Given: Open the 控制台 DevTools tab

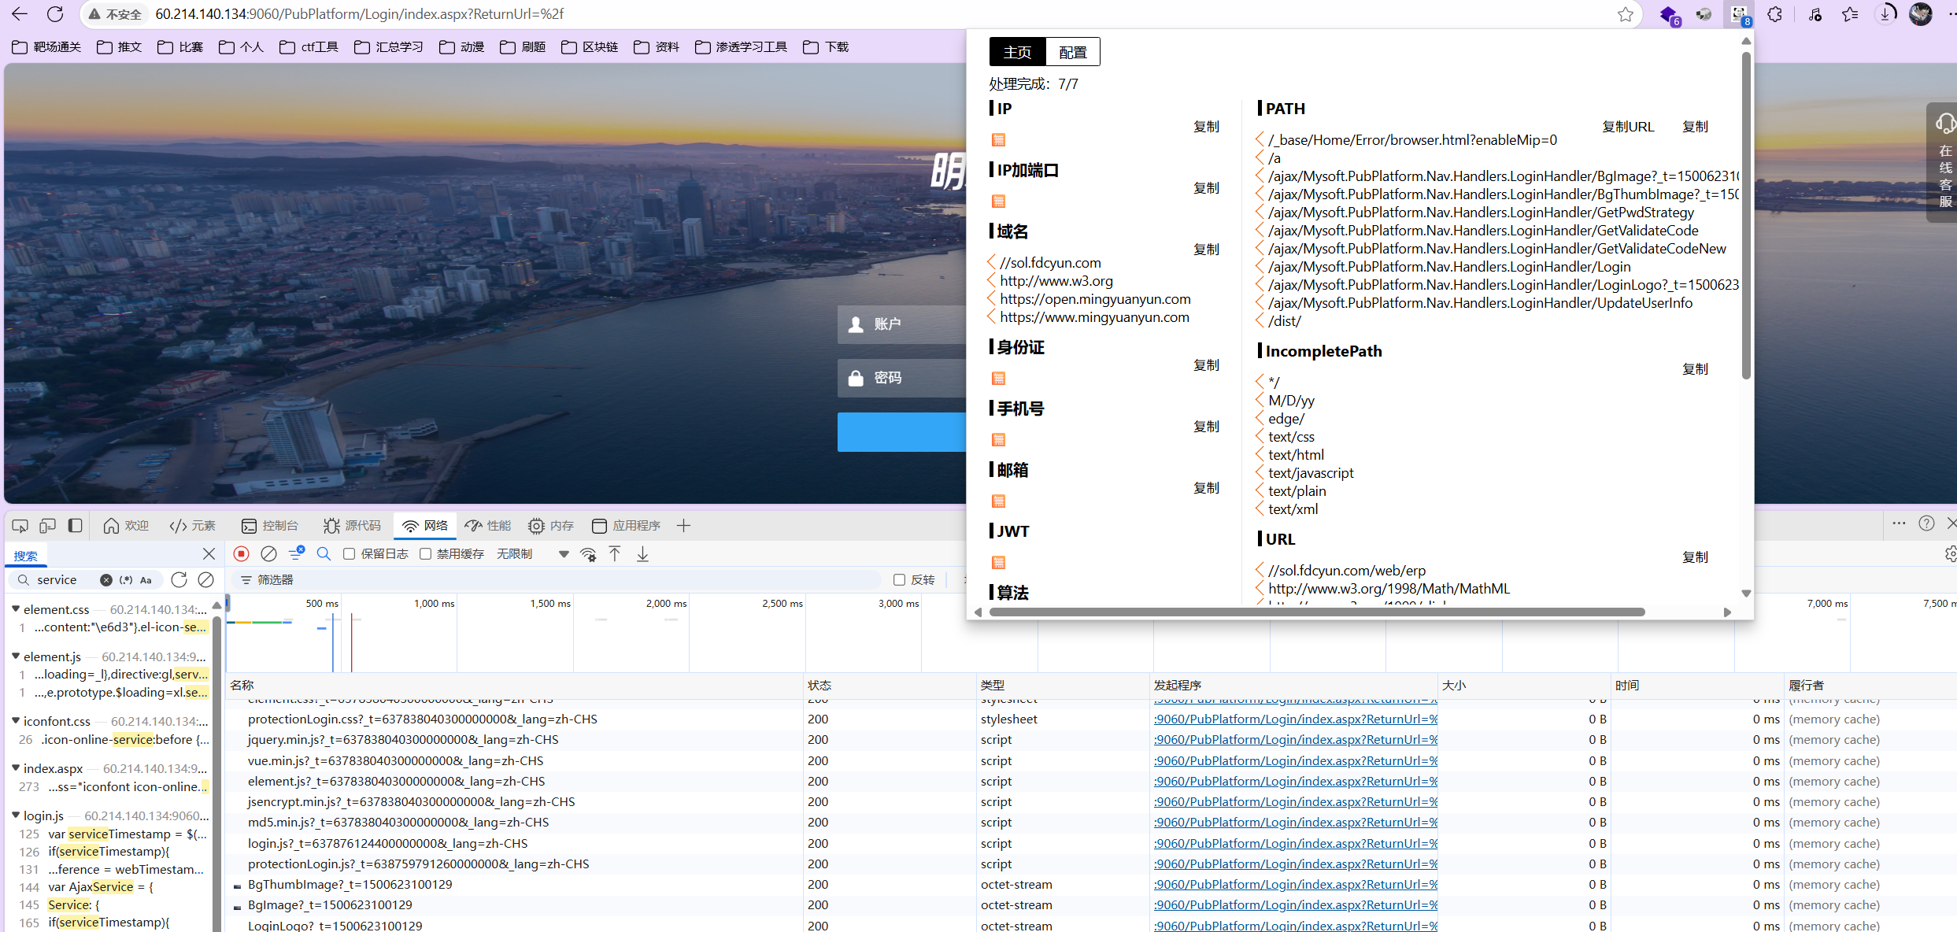Looking at the screenshot, I should click(x=270, y=526).
